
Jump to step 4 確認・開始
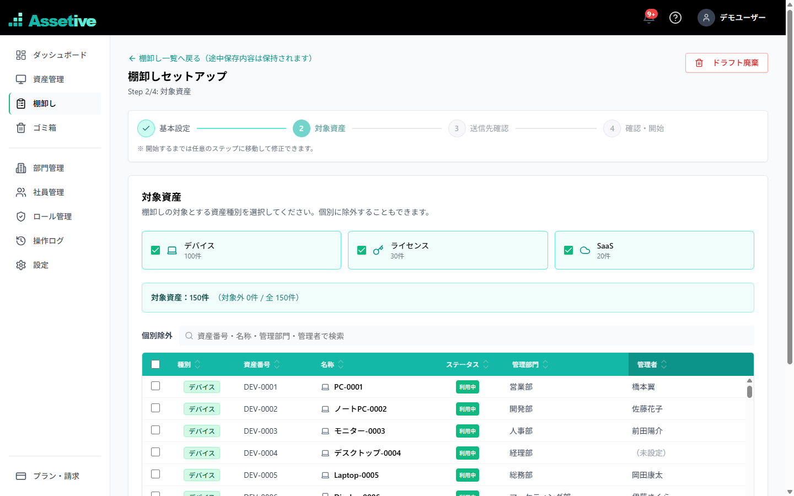tap(634, 128)
